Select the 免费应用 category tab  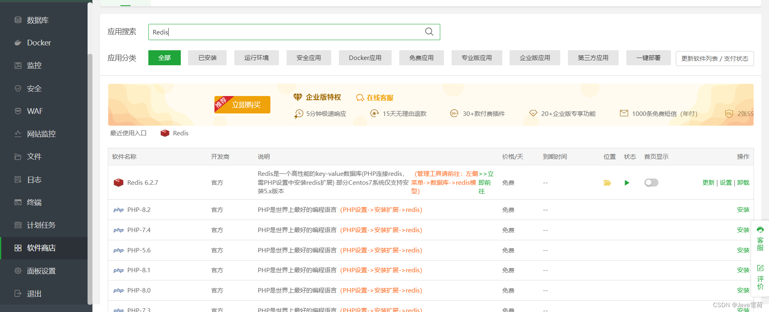422,58
